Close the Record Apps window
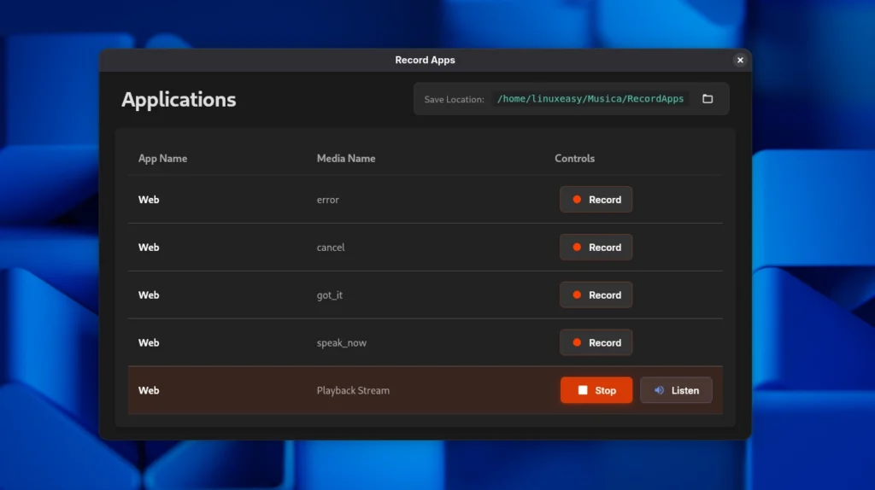 (x=740, y=61)
